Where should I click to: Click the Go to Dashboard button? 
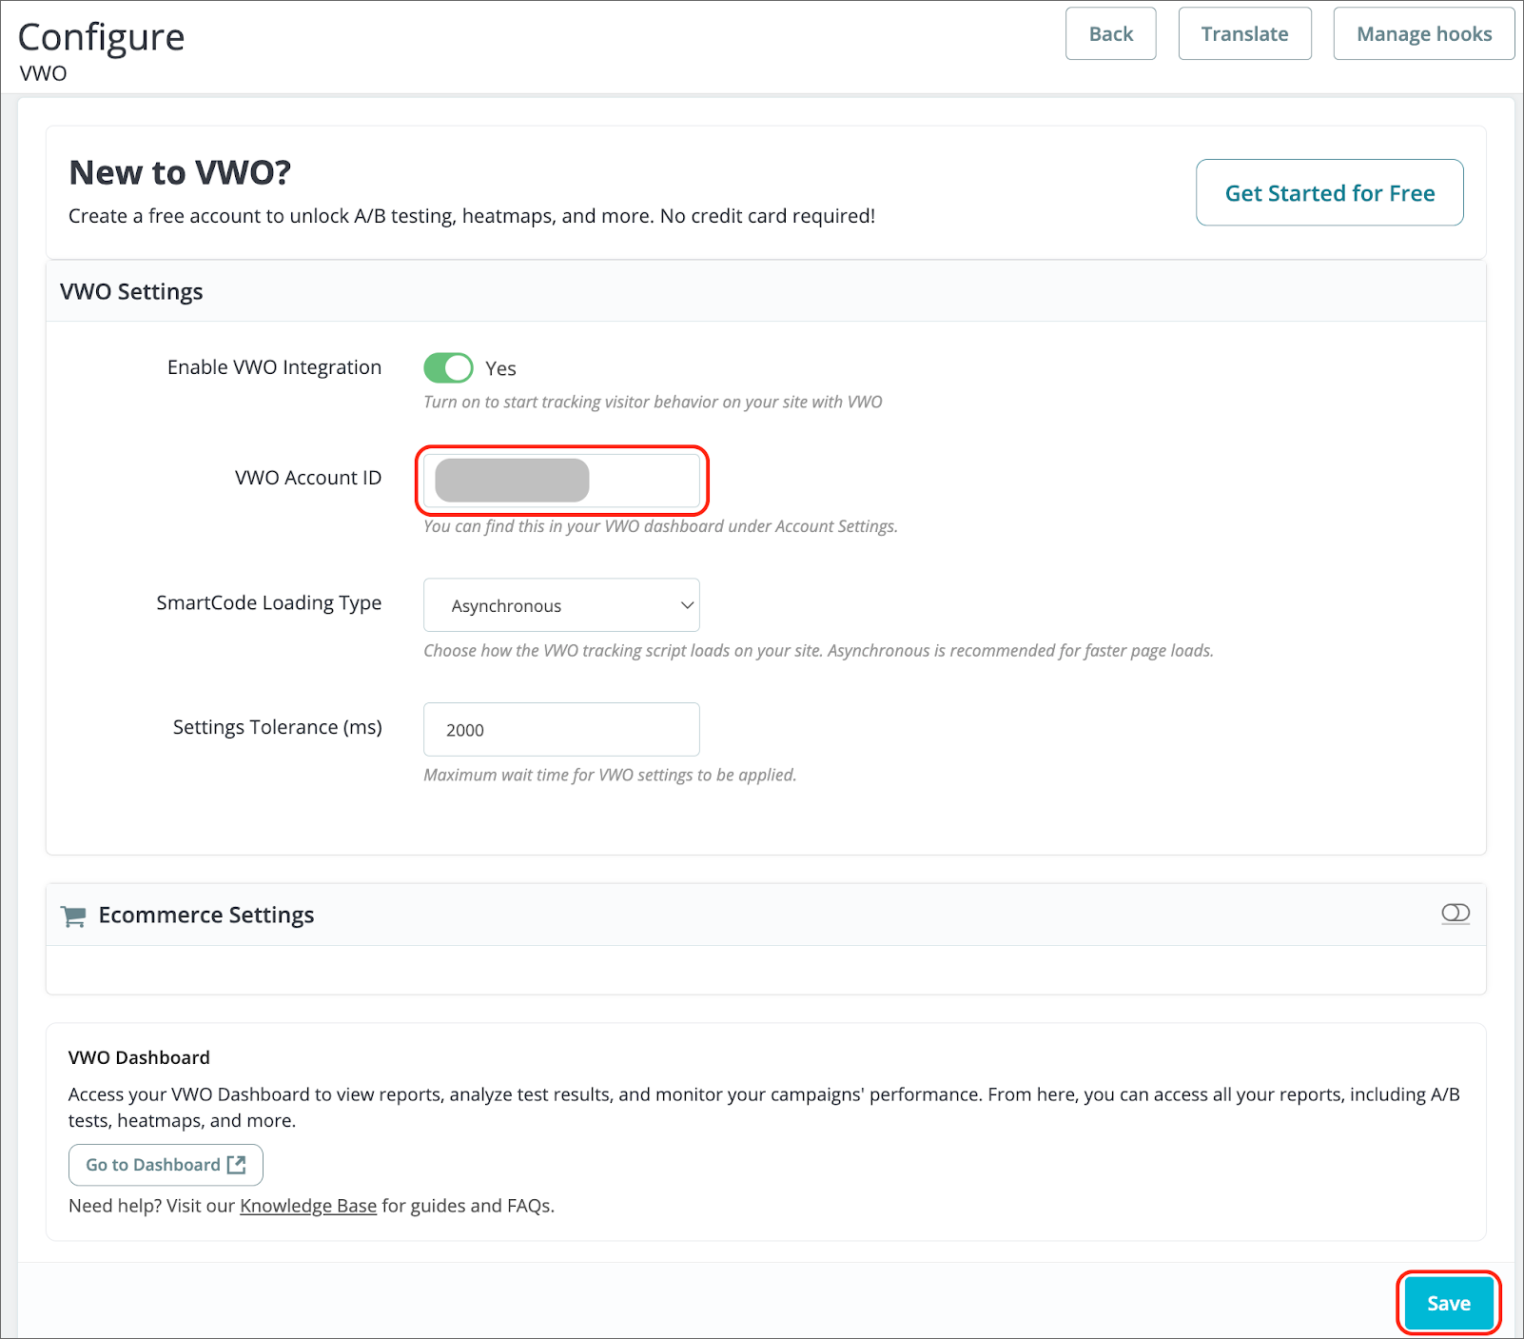tap(166, 1165)
